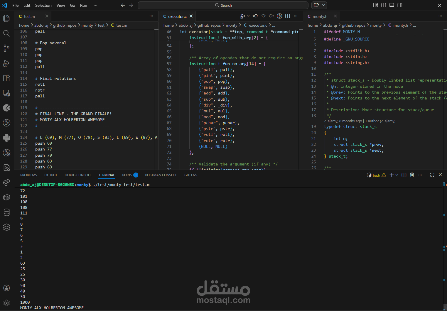
Task: Kill terminal with the trash icon
Action: click(412, 175)
